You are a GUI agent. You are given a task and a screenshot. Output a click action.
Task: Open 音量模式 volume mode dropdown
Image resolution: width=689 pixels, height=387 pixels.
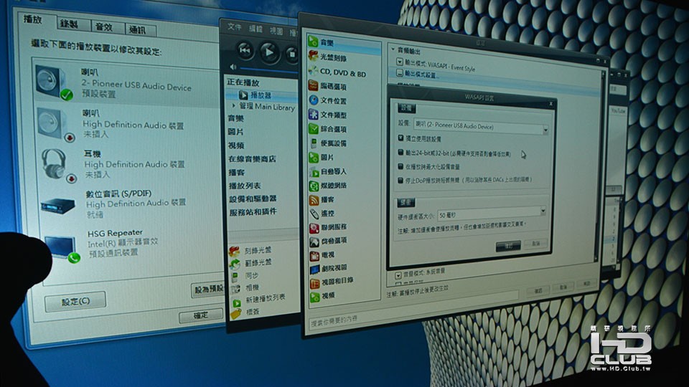(398, 275)
